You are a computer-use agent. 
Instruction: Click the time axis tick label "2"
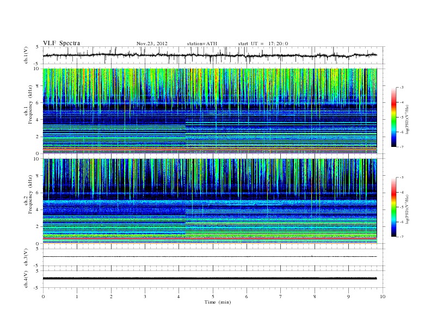[111, 297]
